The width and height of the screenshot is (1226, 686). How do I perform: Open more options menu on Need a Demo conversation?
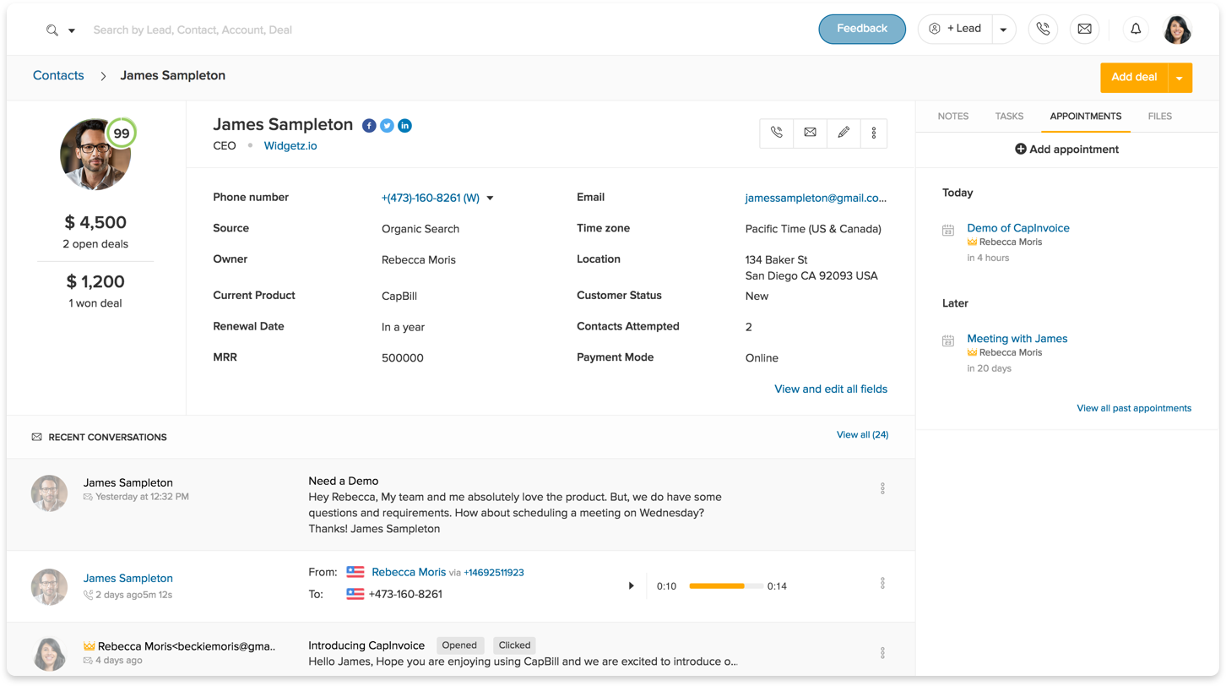[882, 488]
